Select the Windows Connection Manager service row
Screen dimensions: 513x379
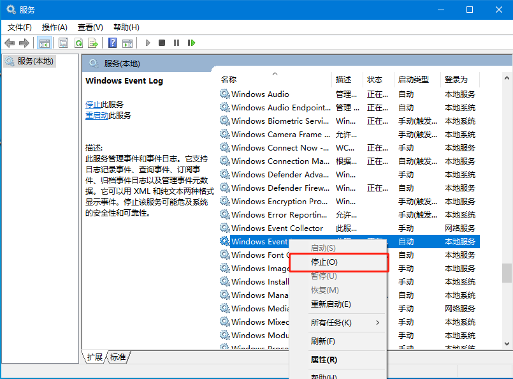[x=349, y=161]
